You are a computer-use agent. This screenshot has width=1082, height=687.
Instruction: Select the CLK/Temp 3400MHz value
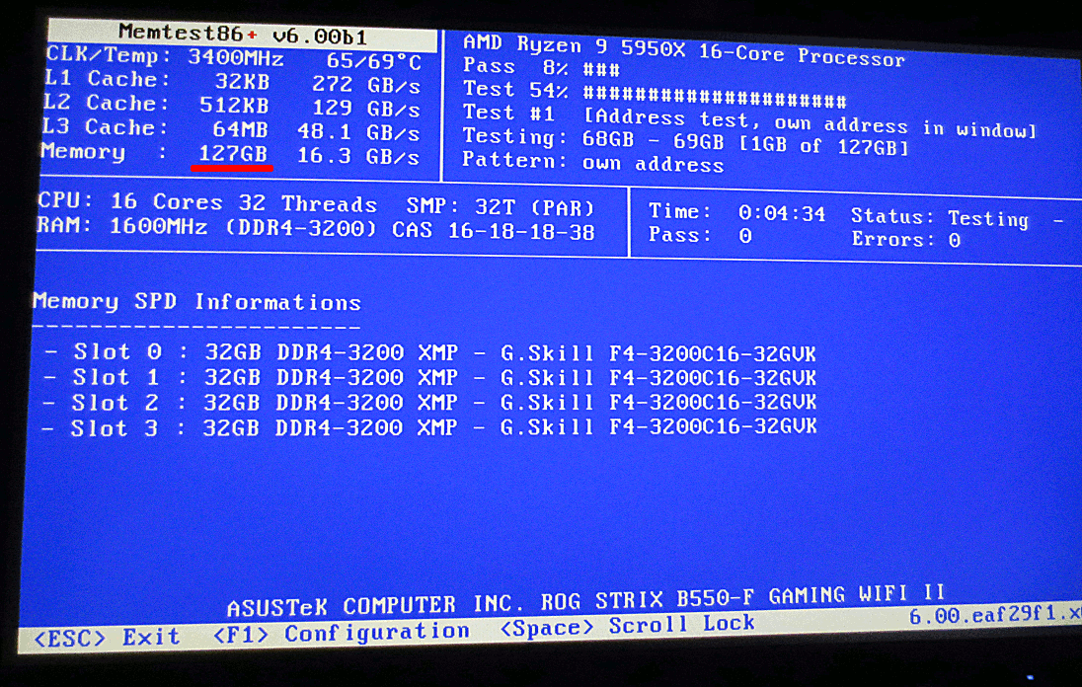(x=236, y=57)
